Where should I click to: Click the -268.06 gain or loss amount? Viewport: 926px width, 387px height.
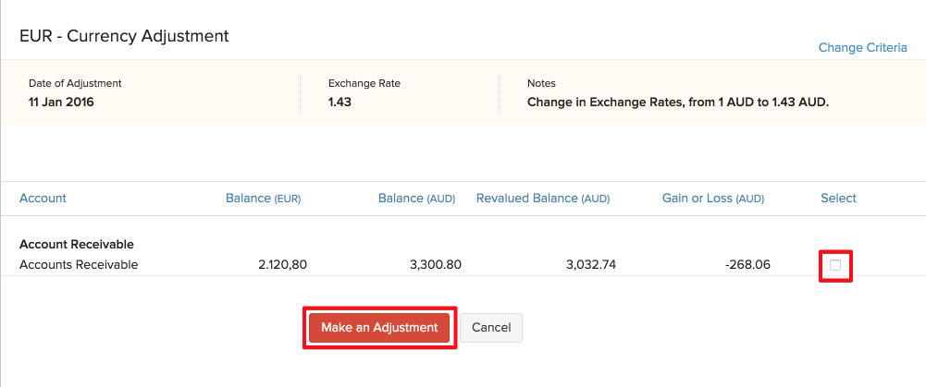tap(747, 265)
